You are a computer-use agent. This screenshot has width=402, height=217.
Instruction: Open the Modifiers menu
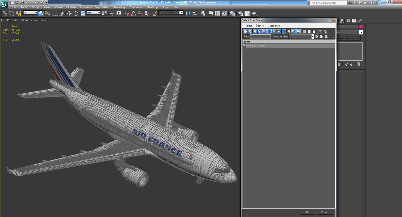(71, 7)
